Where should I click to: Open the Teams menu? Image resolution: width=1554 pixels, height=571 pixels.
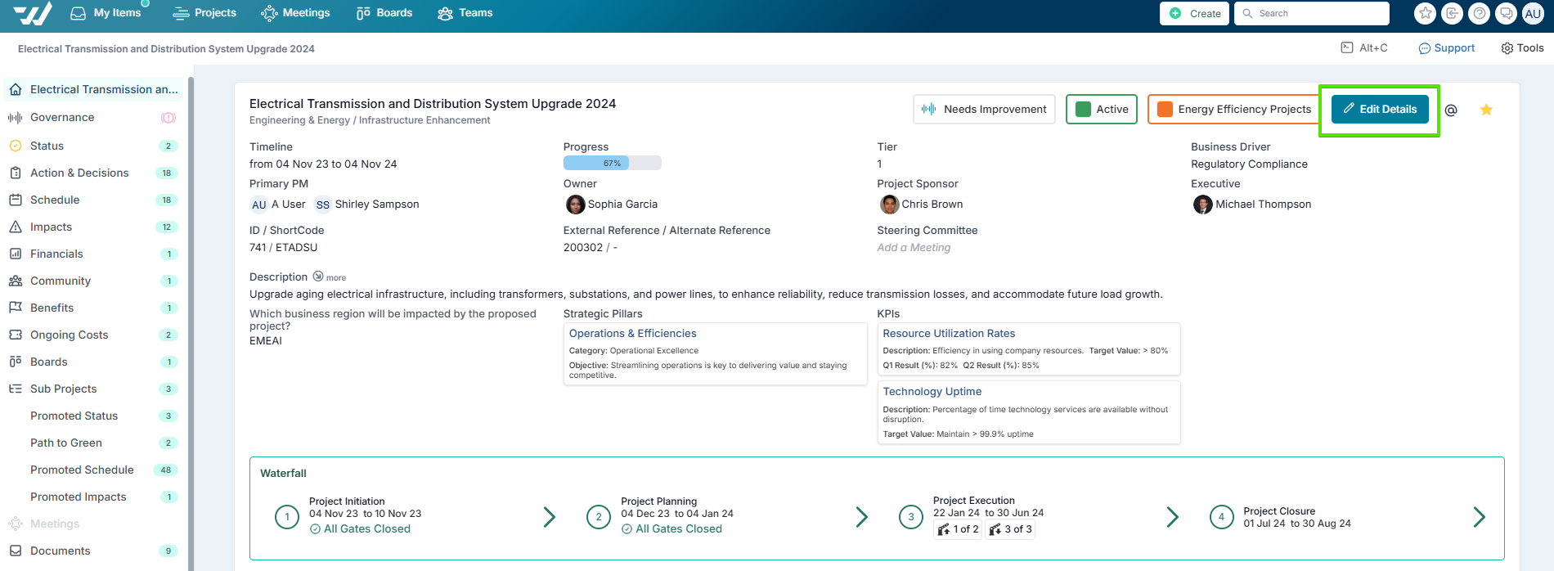click(x=465, y=13)
